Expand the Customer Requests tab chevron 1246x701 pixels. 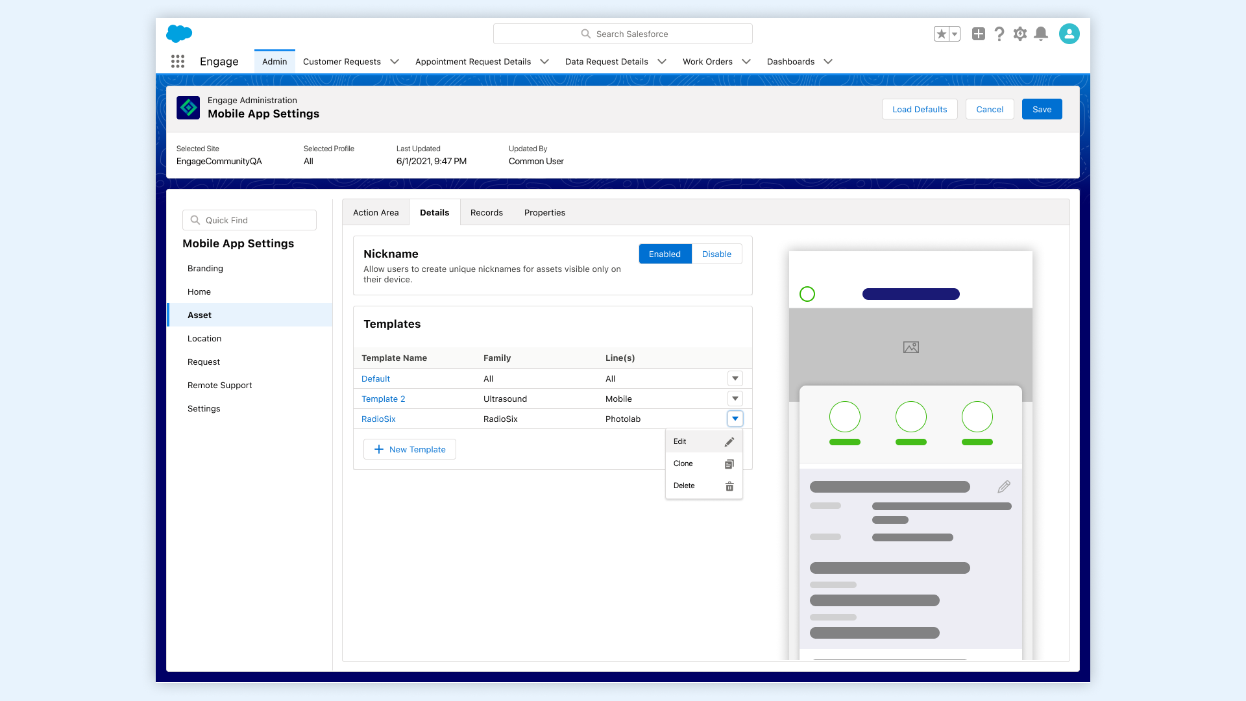tap(395, 62)
